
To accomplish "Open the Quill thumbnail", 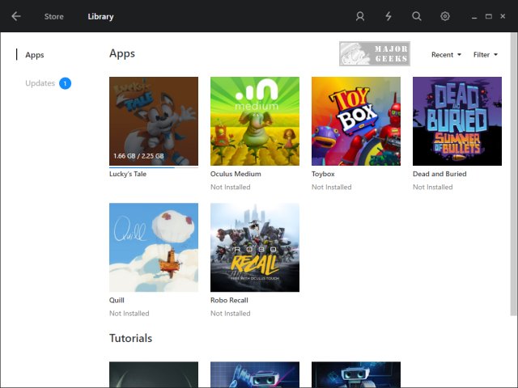I will click(154, 247).
